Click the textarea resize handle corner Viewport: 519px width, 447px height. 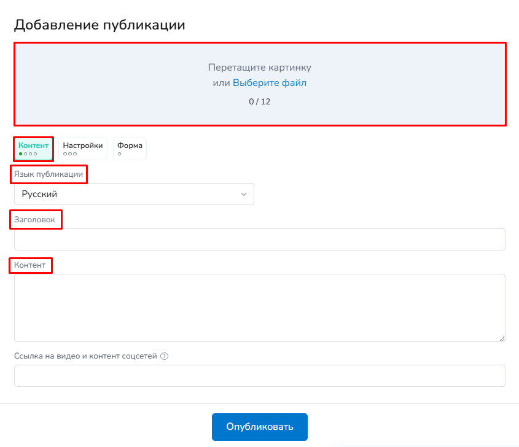point(502,338)
